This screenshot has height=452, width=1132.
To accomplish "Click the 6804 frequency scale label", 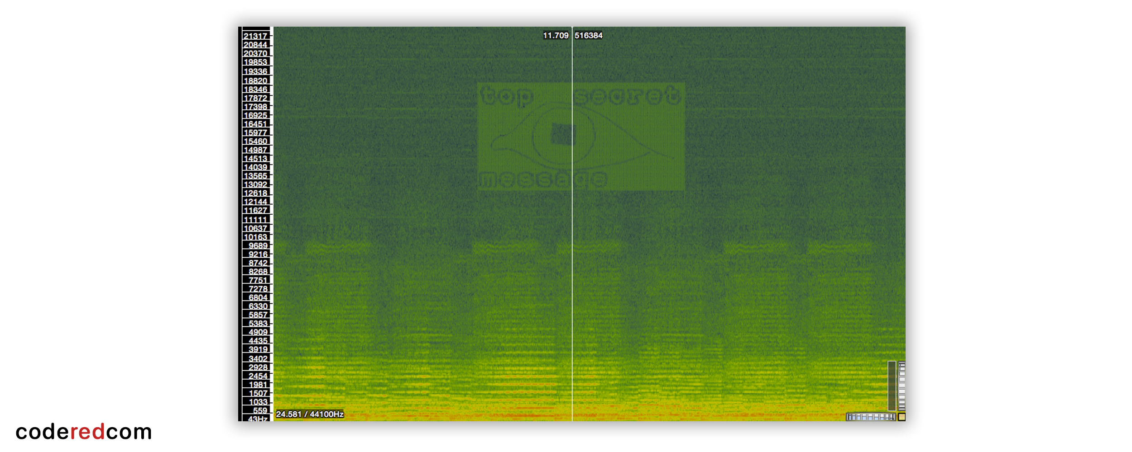I will coord(258,297).
